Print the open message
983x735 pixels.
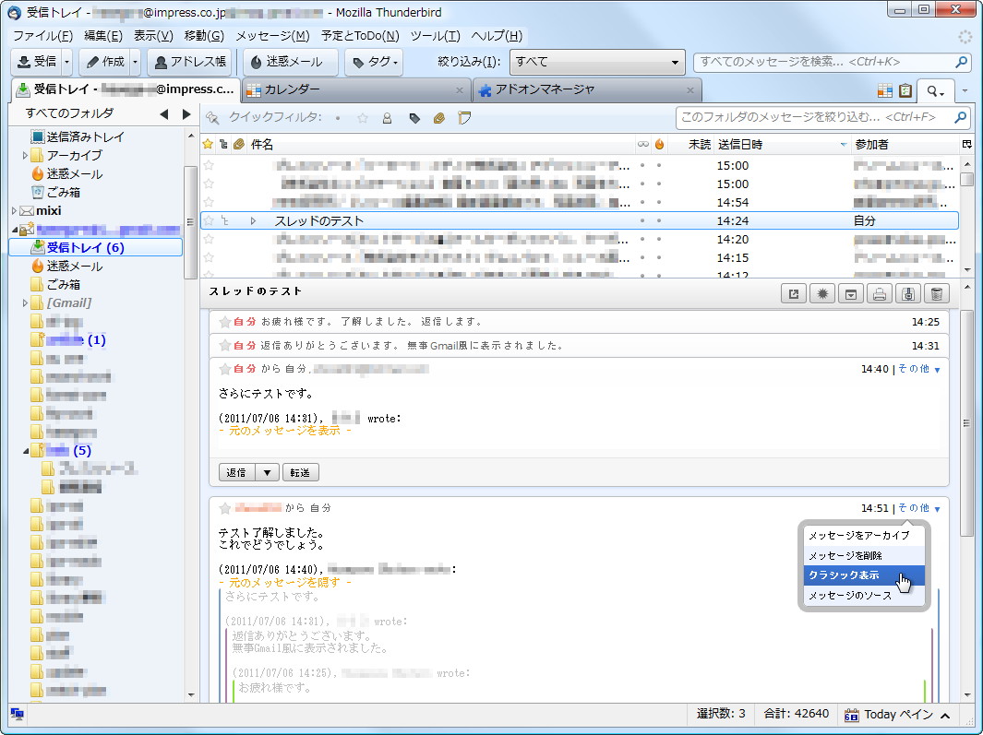880,291
